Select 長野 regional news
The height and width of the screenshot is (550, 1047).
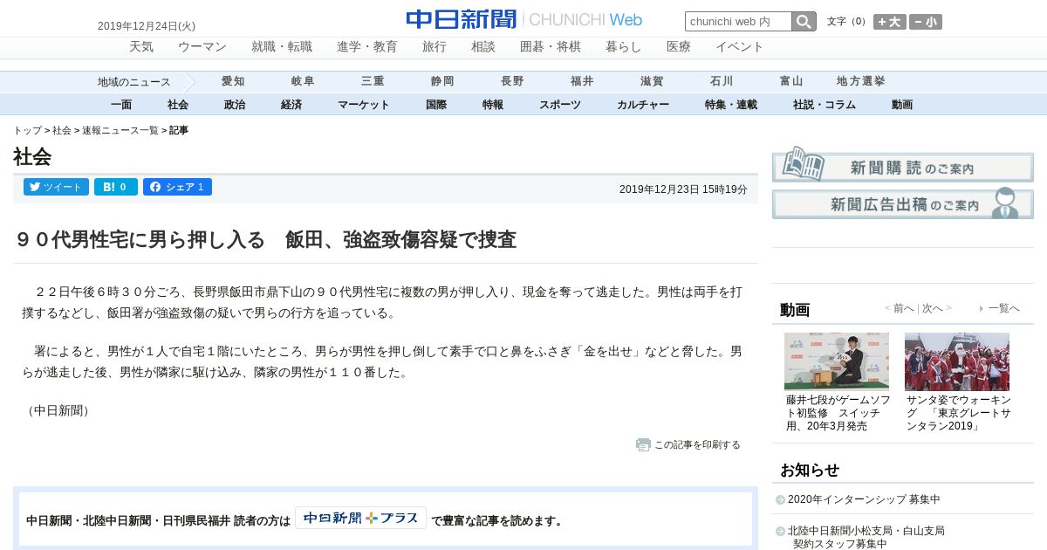coord(512,81)
